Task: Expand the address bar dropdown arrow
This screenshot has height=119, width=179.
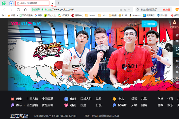Action: tap(129, 9)
